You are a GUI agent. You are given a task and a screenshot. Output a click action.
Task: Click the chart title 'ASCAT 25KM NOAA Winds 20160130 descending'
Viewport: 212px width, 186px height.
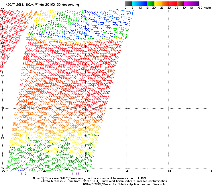[x=42, y=5]
